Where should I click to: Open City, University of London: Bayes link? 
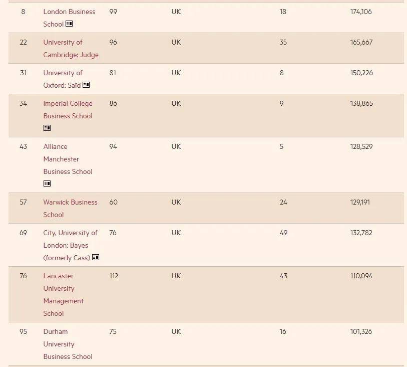click(x=70, y=245)
